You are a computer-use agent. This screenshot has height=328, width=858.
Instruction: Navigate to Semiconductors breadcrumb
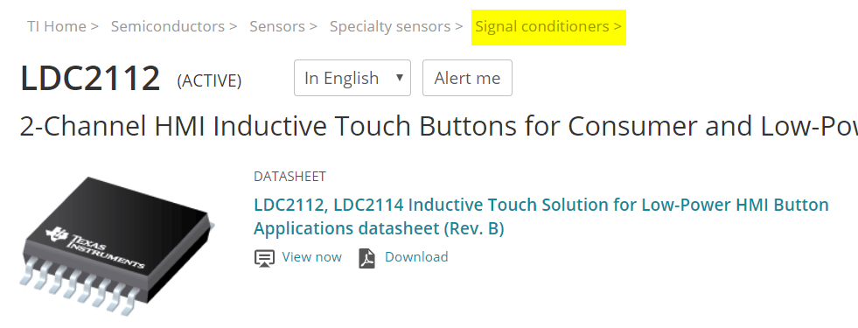coord(167,26)
